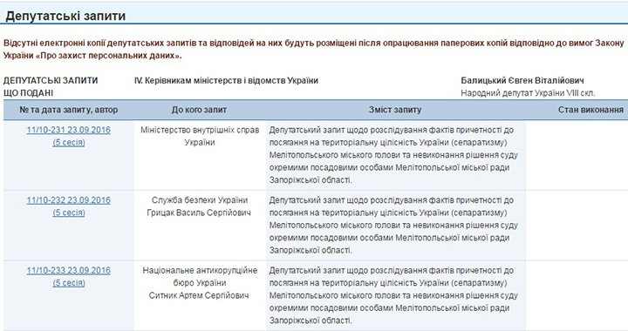Click request description in row 11/10-233
This screenshot has height=331, width=628.
(393, 296)
